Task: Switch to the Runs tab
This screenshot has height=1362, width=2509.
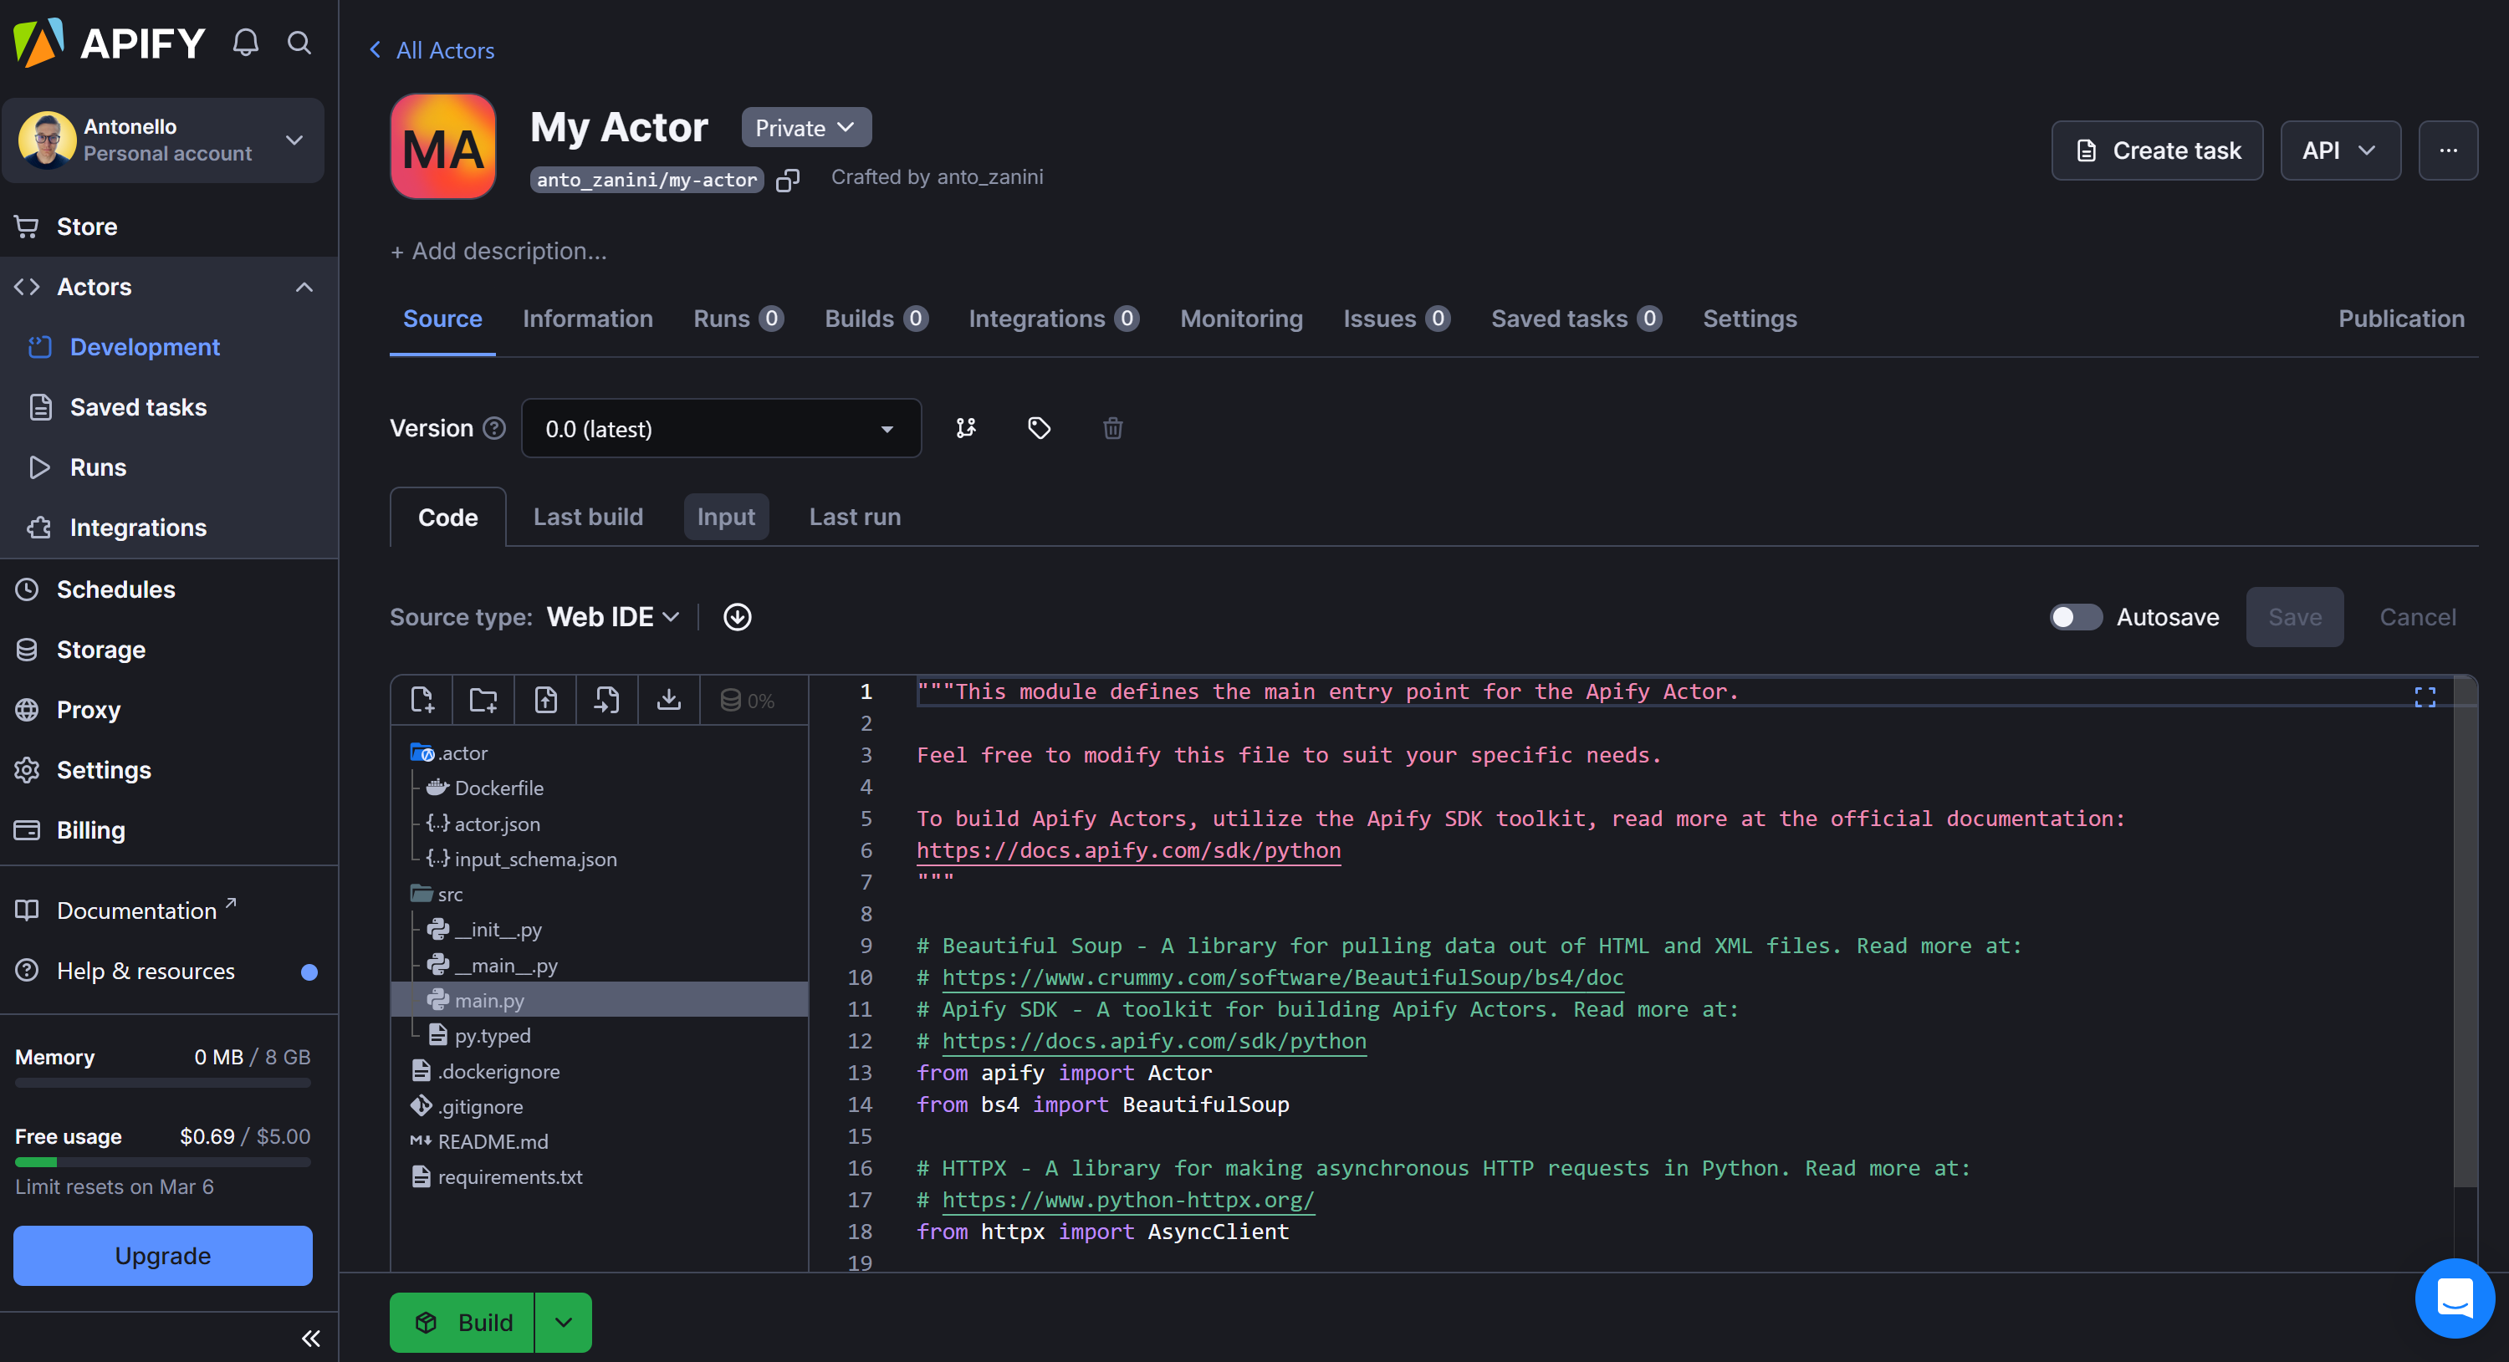Action: (x=736, y=317)
